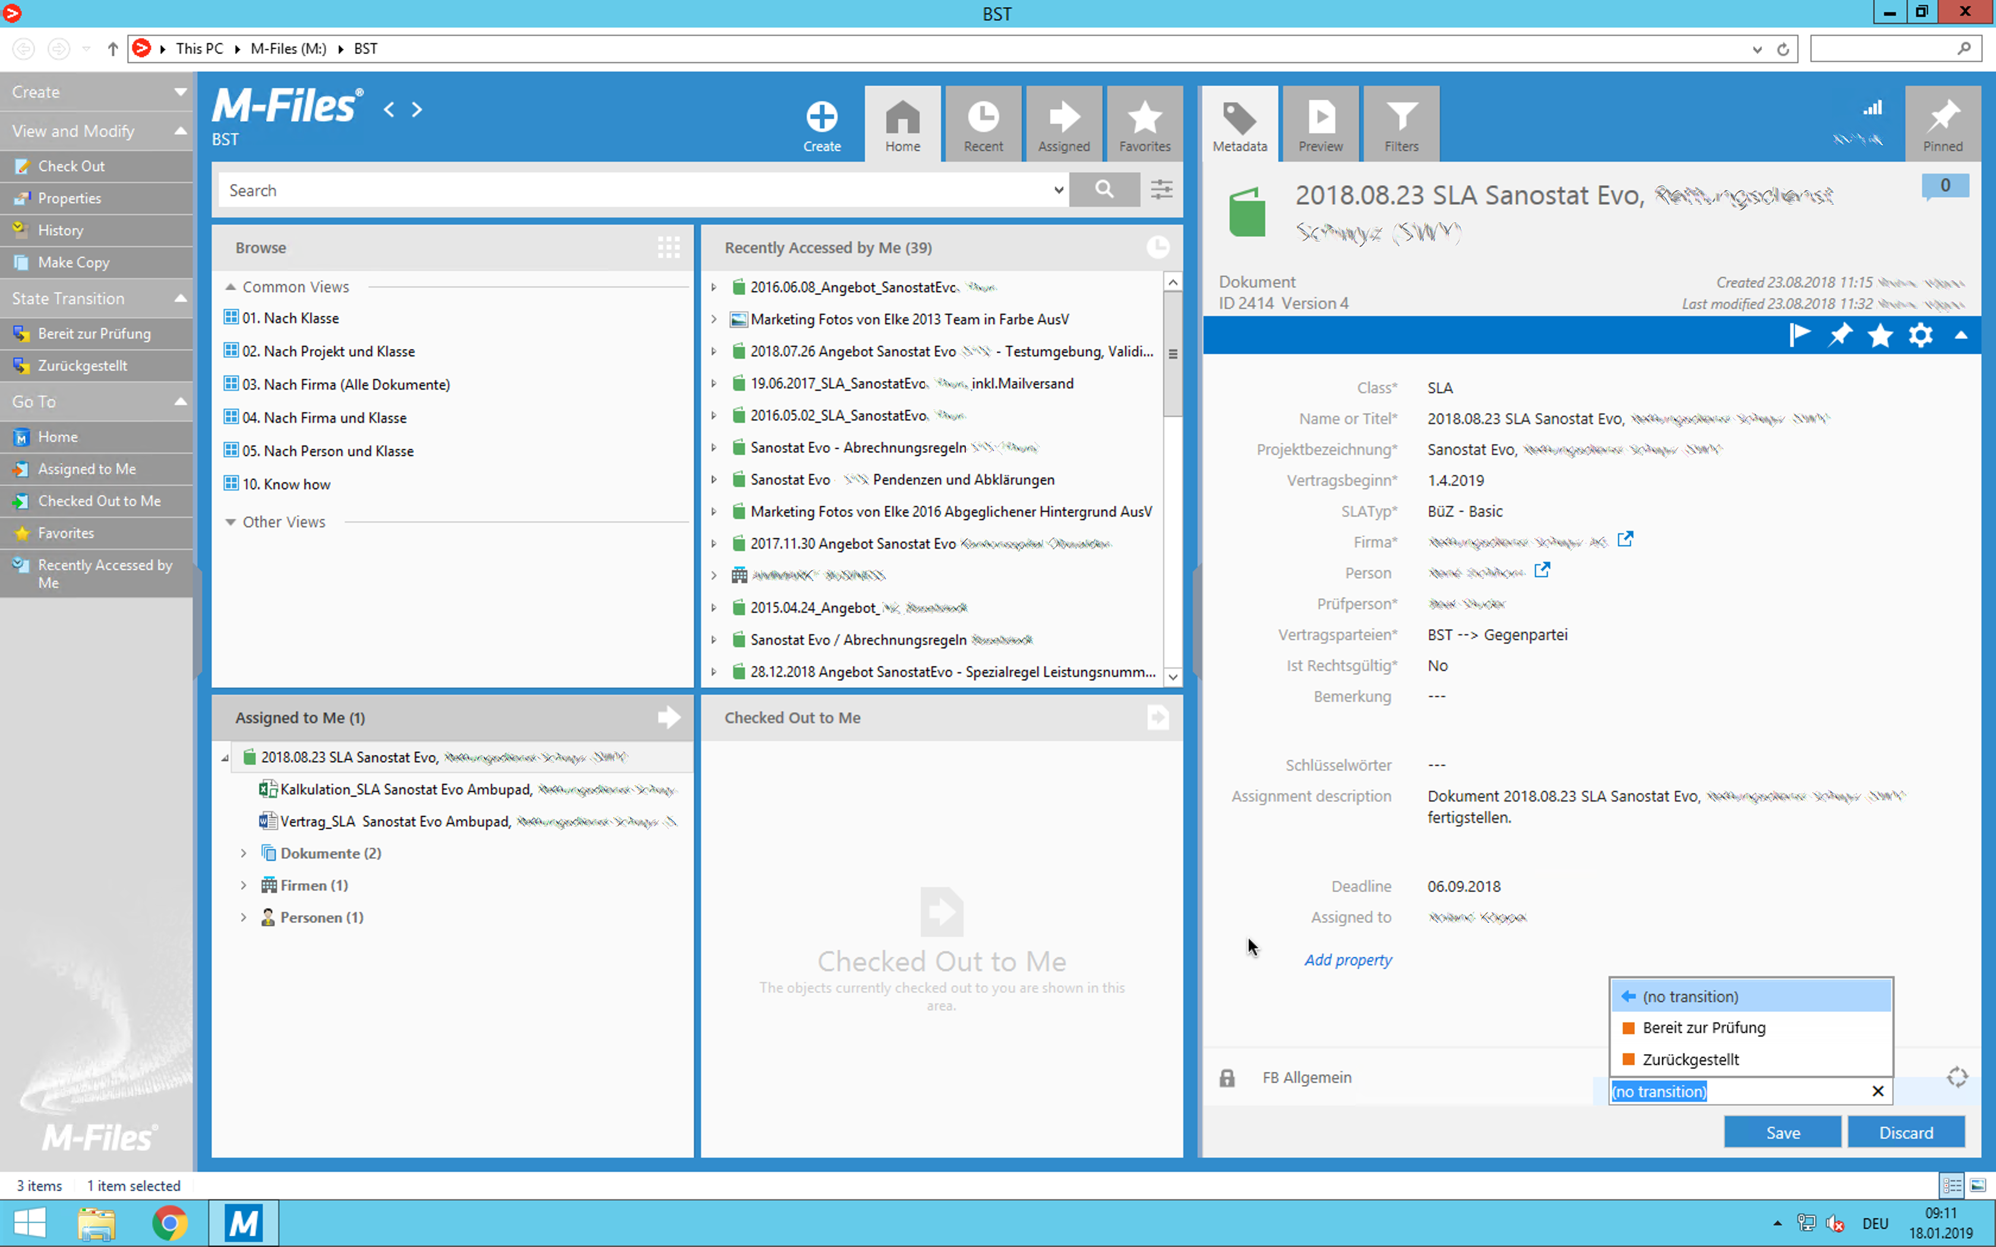
Task: Select Zurückgestellt in transition list
Action: [1751, 1059]
